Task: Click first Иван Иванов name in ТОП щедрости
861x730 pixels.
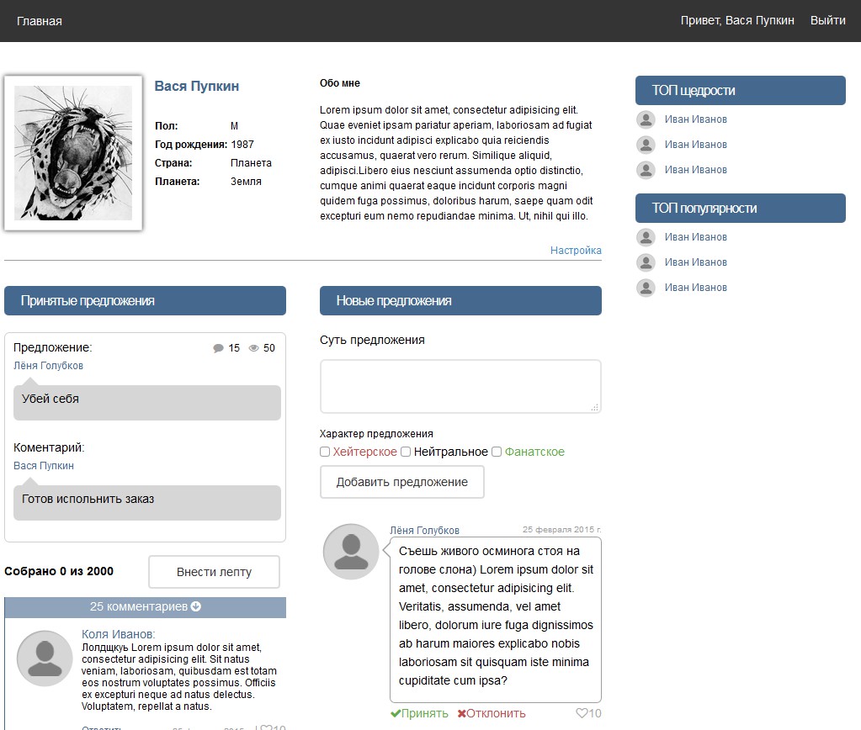Action: pyautogui.click(x=696, y=119)
